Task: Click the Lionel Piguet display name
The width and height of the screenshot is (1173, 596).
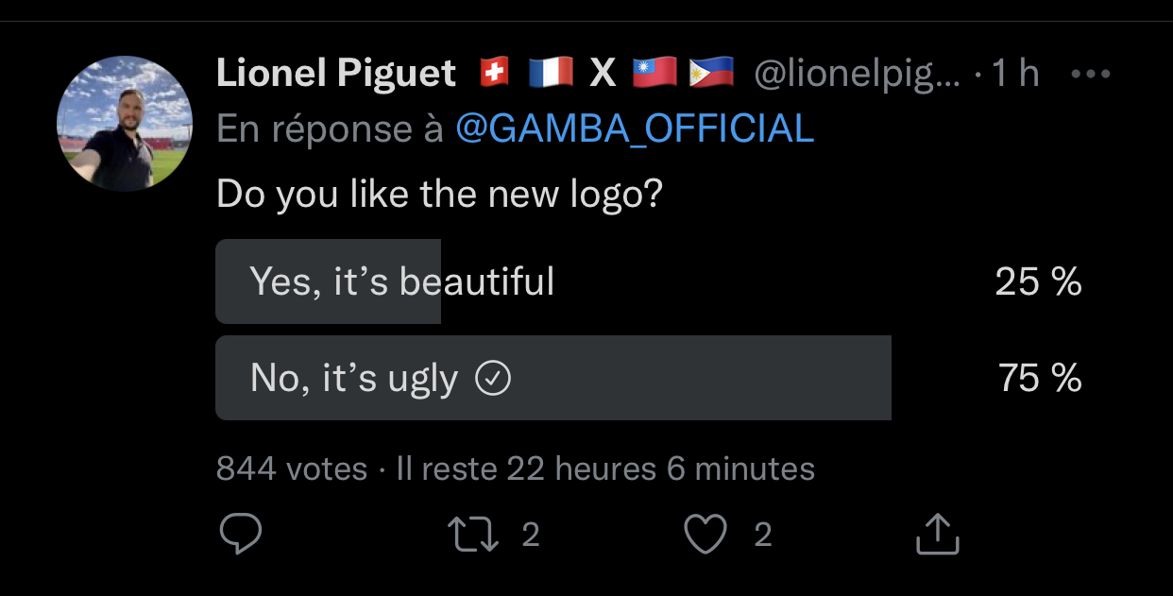Action: click(336, 74)
